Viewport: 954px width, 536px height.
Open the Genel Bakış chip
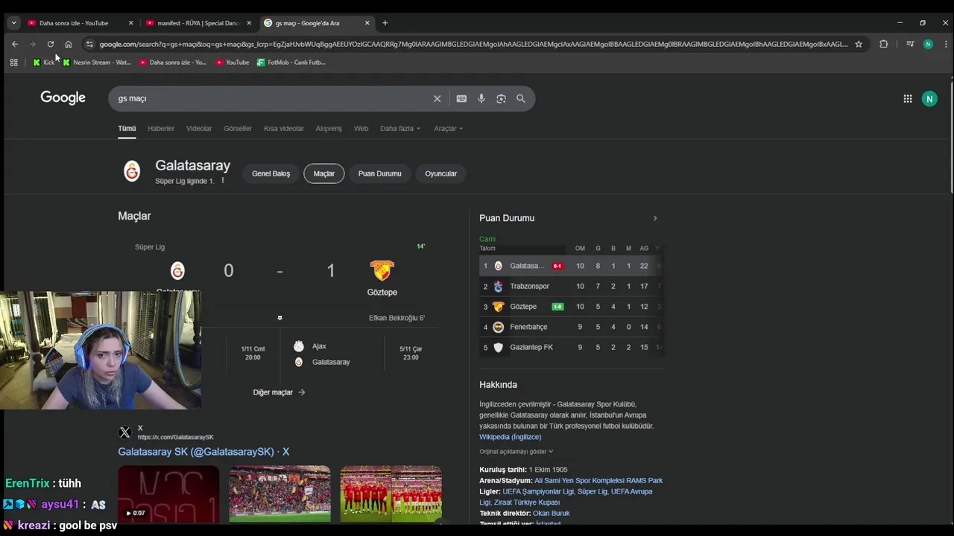point(271,173)
